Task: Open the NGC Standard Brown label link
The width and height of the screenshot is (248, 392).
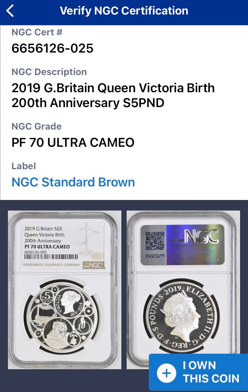Action: pyautogui.click(x=73, y=182)
